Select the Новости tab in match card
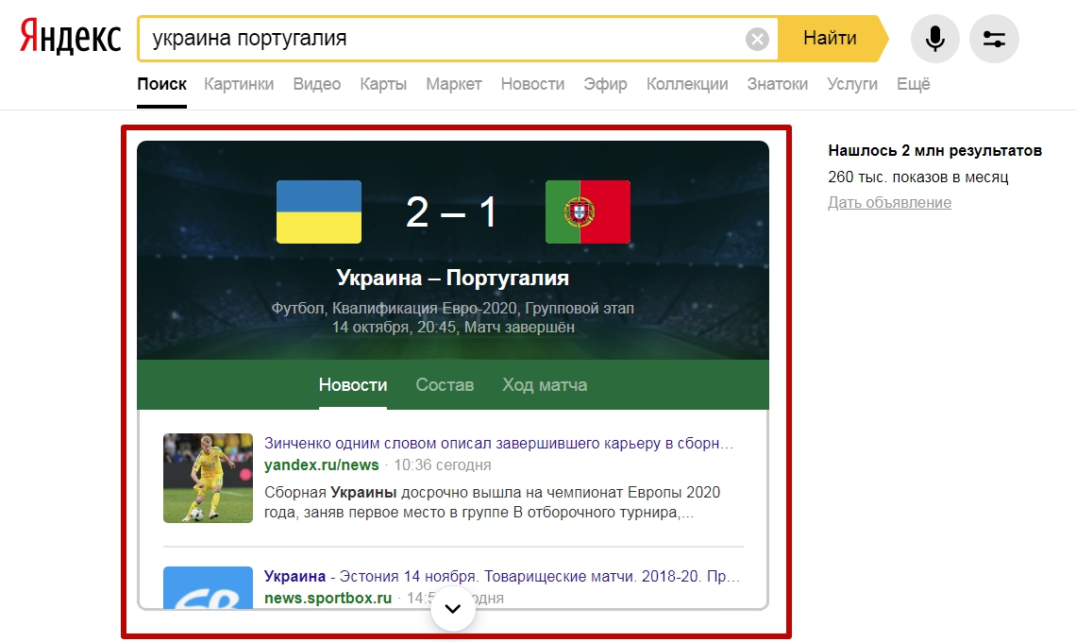Viewport: 1076px width, 642px height. 353,384
